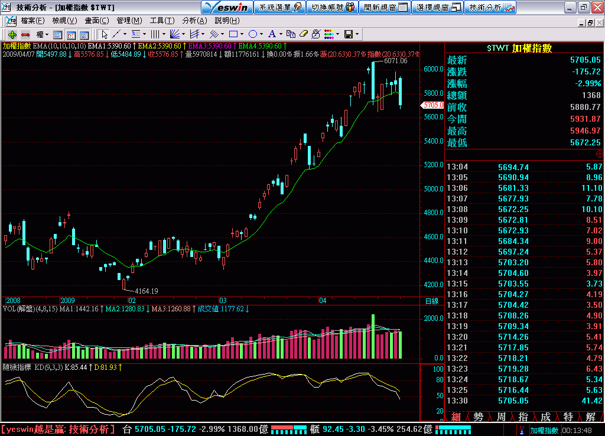
Task: Expand the trend line tool dropdown arrow
Action: [125, 34]
